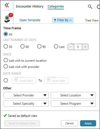
Task: Collapse the panel with double-chevron icon
Action: pos(7,5)
